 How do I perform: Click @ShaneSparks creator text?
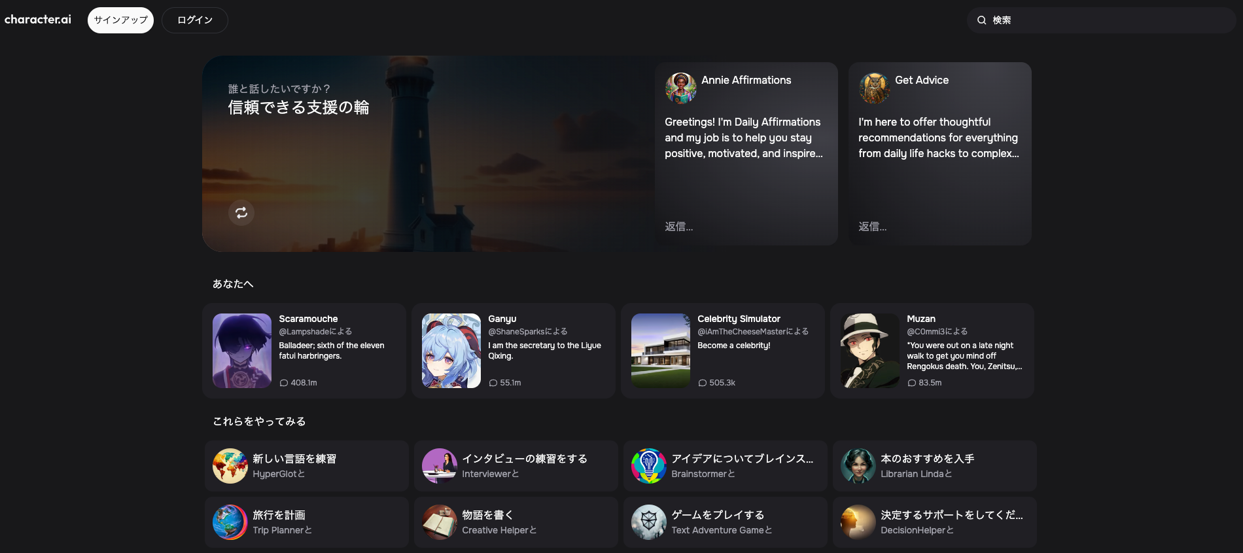tap(528, 332)
